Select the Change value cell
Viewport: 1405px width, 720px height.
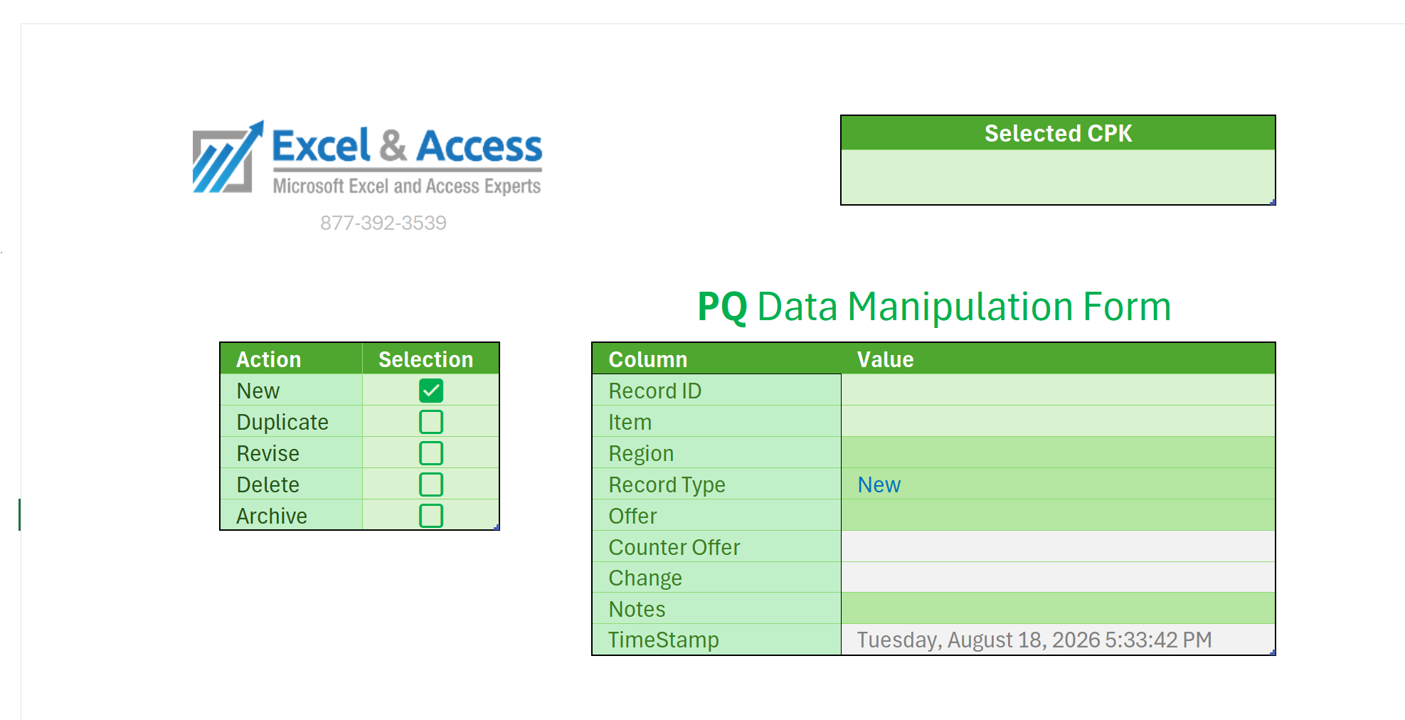(x=1058, y=578)
